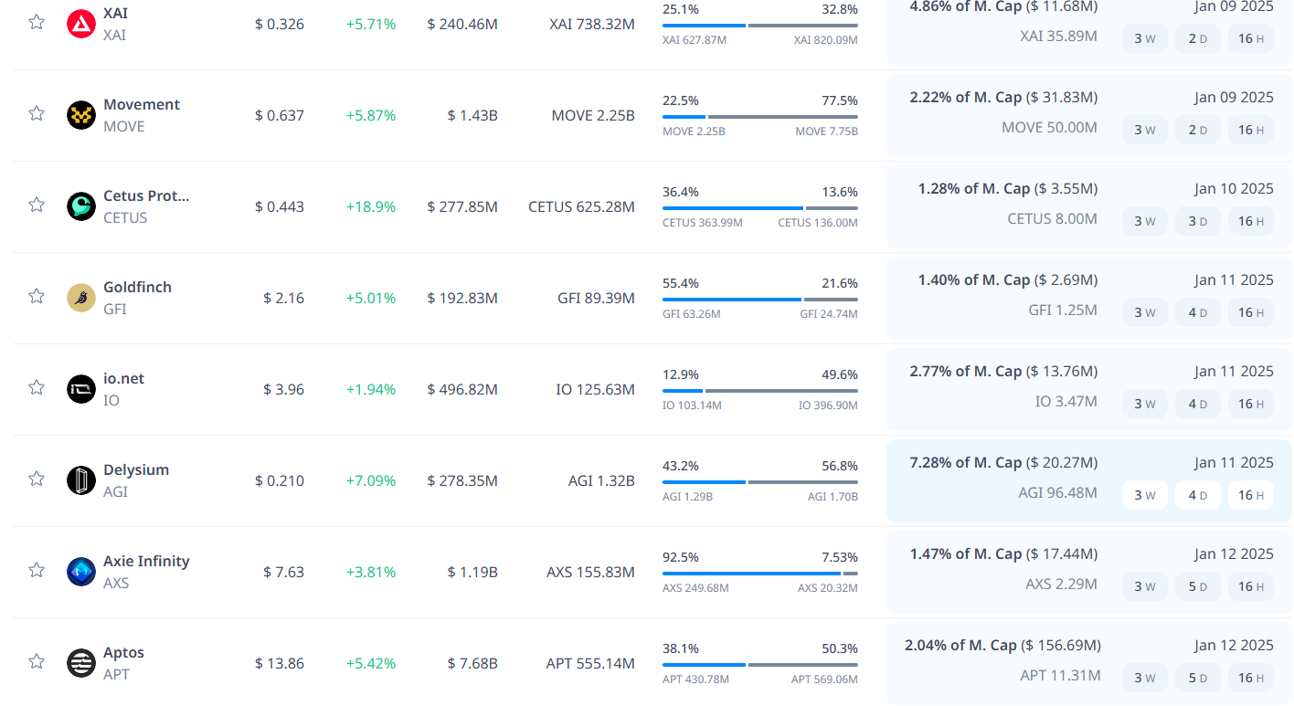Screen dimensions: 1294x706
Task: Click Cetus +18.9% change value
Action: tap(371, 206)
